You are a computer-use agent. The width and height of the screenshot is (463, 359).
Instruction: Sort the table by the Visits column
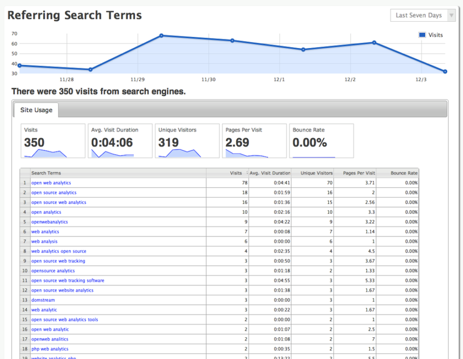point(235,173)
